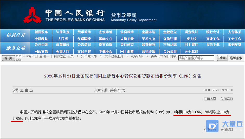Follow the 货币政策工具 breadcrumb link

coord(114,56)
